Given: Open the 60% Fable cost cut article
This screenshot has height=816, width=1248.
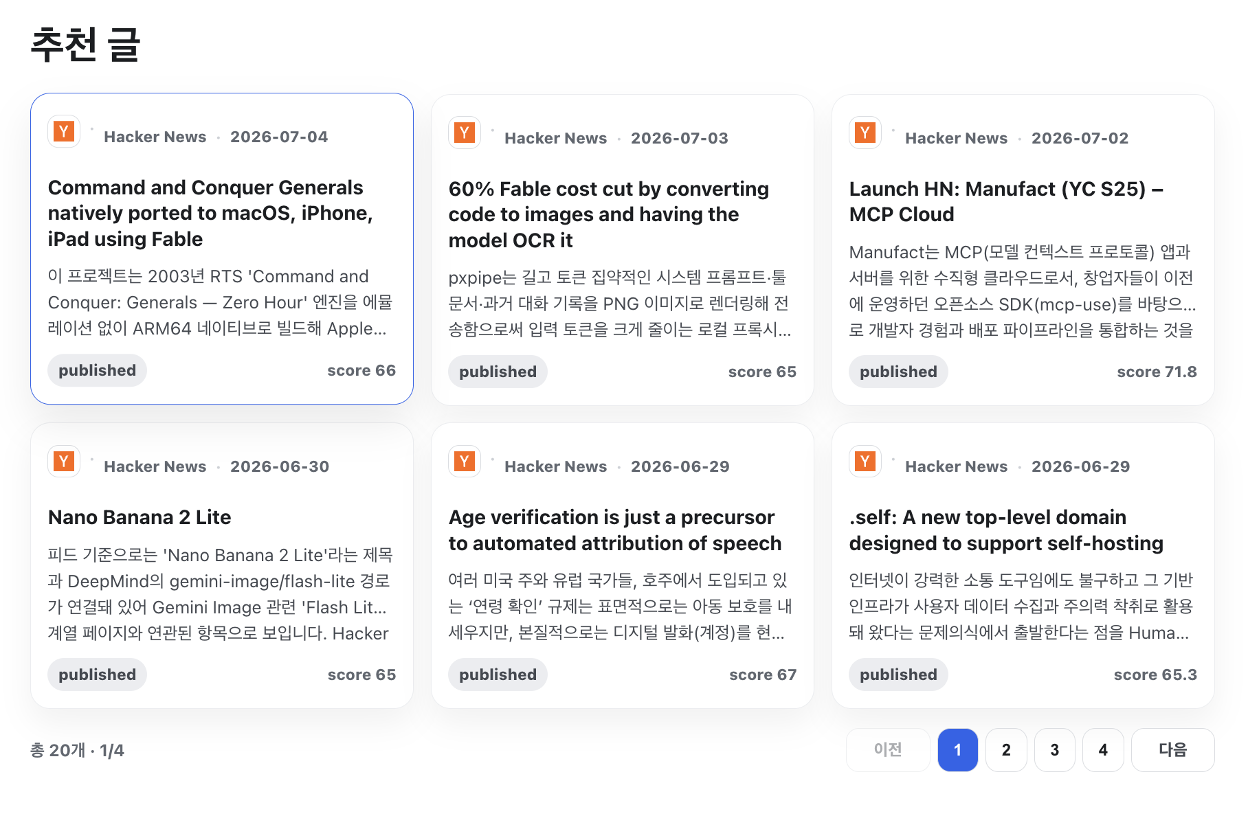Looking at the screenshot, I should pos(608,214).
